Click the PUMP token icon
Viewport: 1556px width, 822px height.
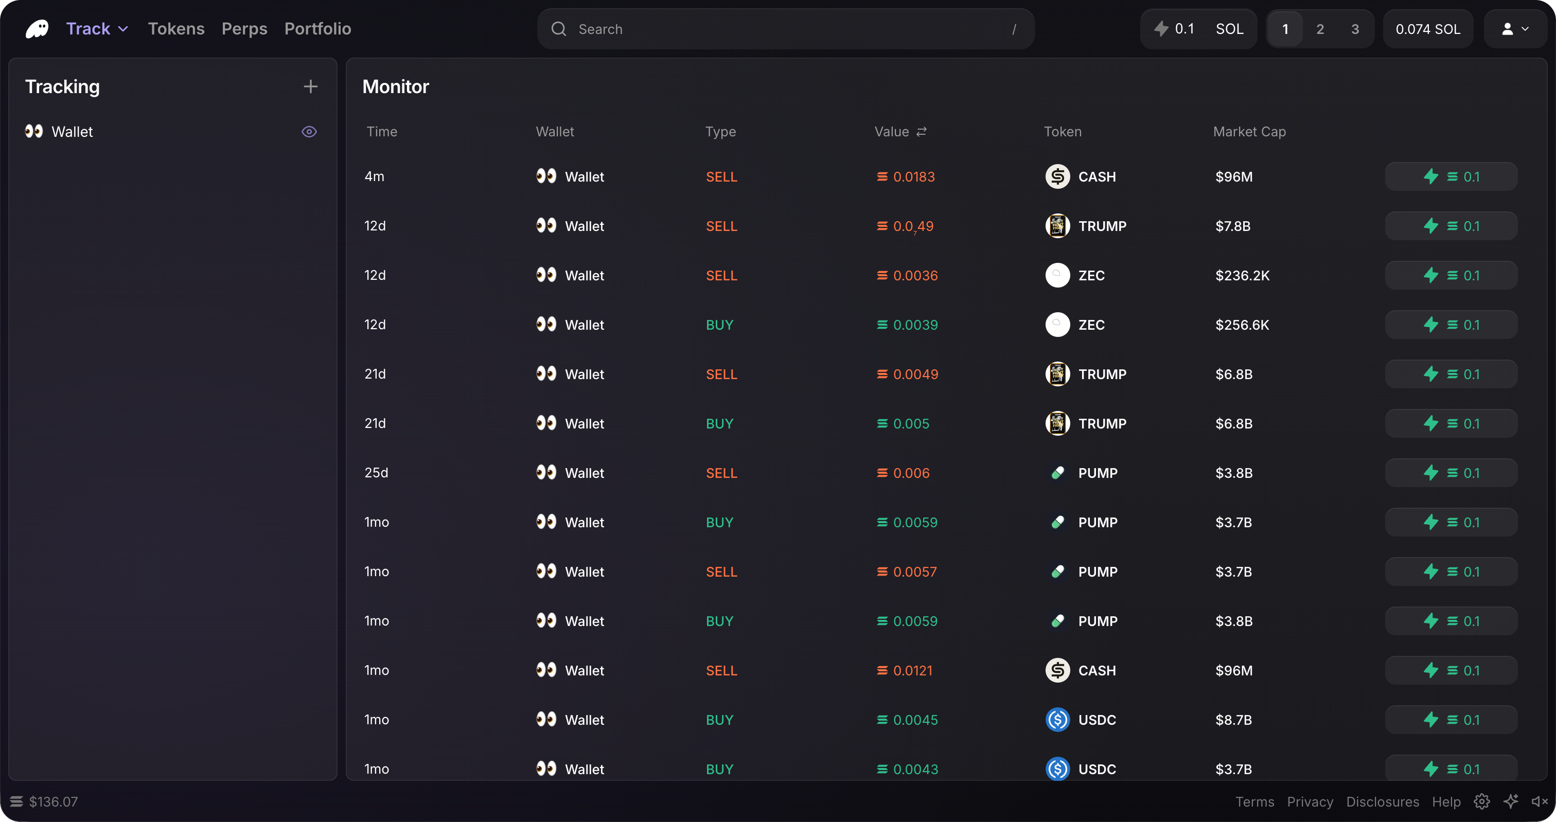click(x=1057, y=473)
